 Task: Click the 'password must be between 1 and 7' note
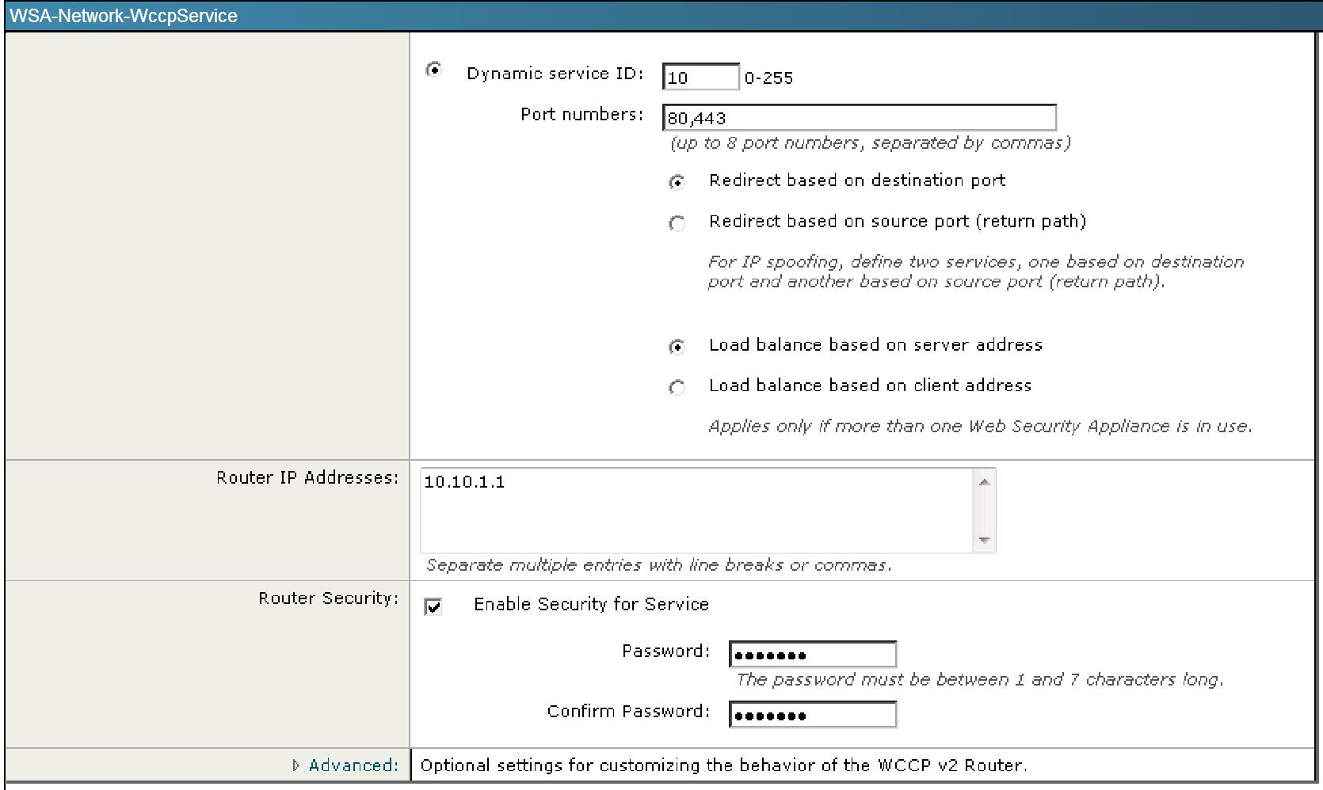coord(980,679)
